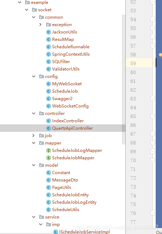Image resolution: width=162 pixels, height=234 pixels.
Task: Click the socket folder icon
Action: pyautogui.click(x=35, y=10)
